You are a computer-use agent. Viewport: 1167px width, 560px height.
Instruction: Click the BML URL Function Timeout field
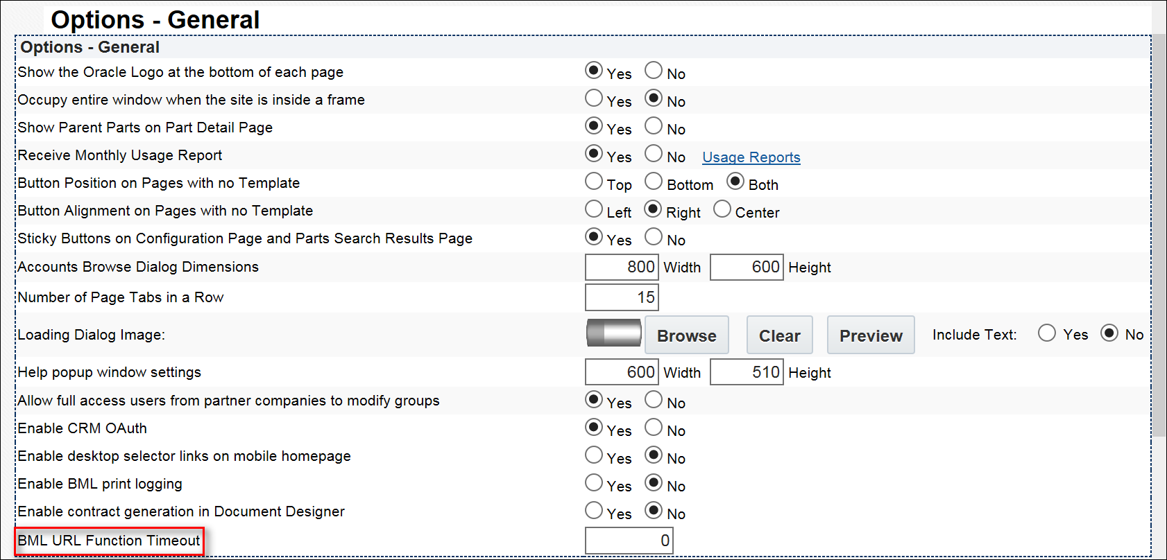point(629,541)
